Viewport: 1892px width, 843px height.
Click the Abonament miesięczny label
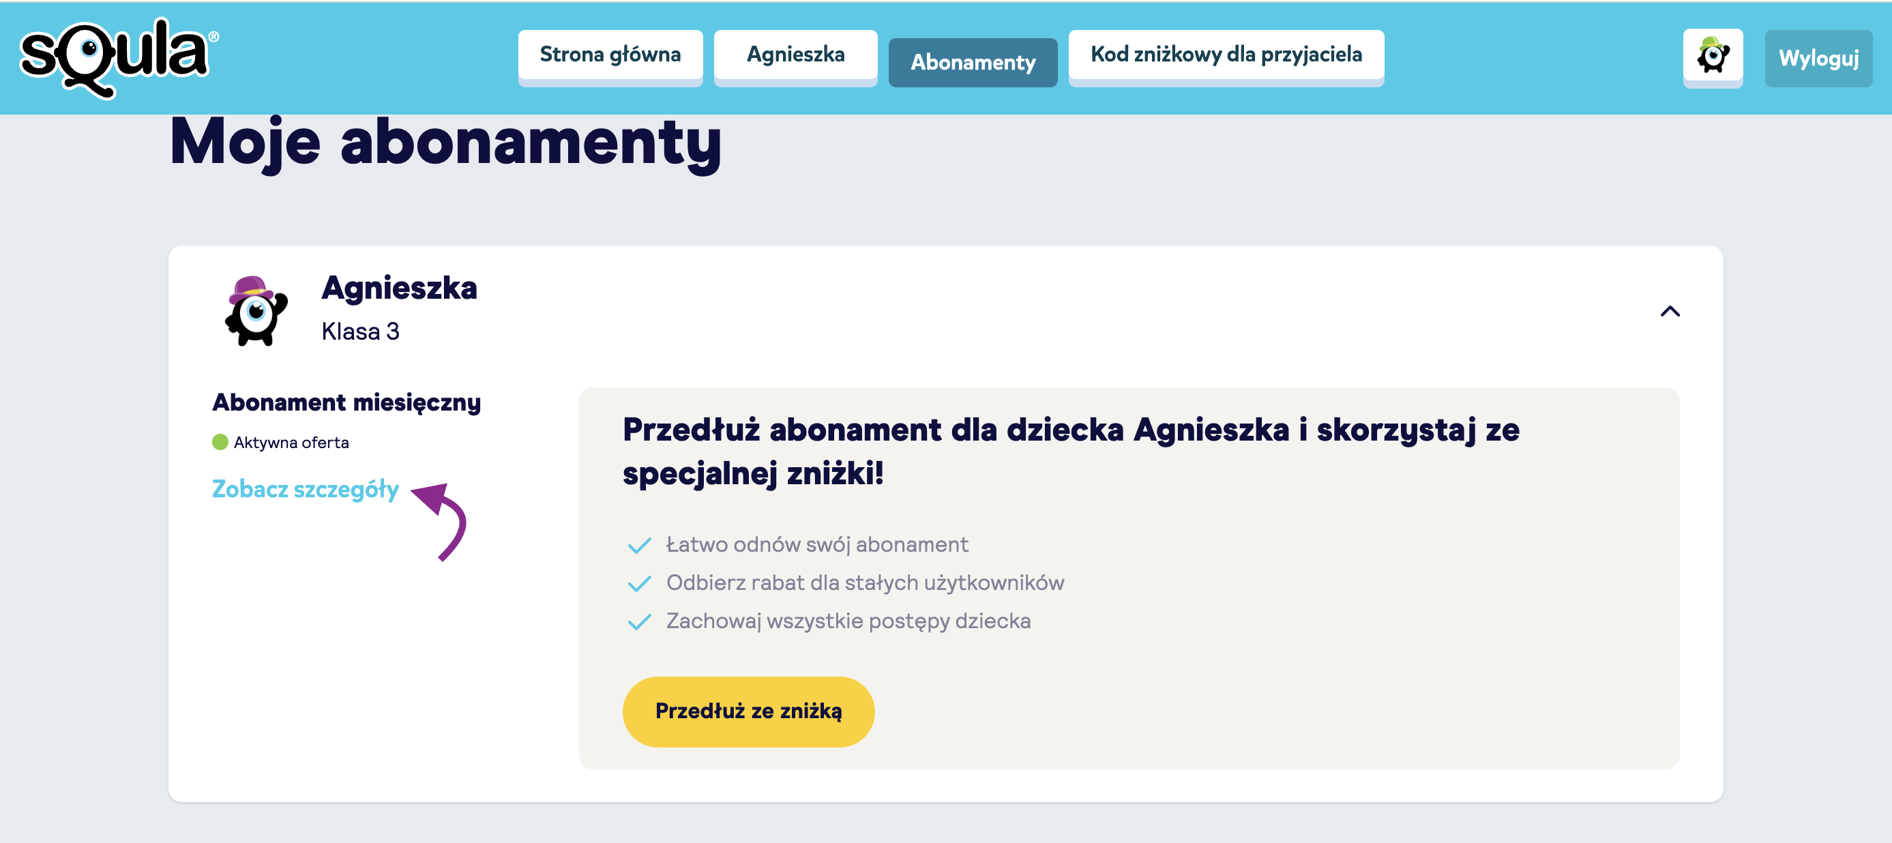346,402
